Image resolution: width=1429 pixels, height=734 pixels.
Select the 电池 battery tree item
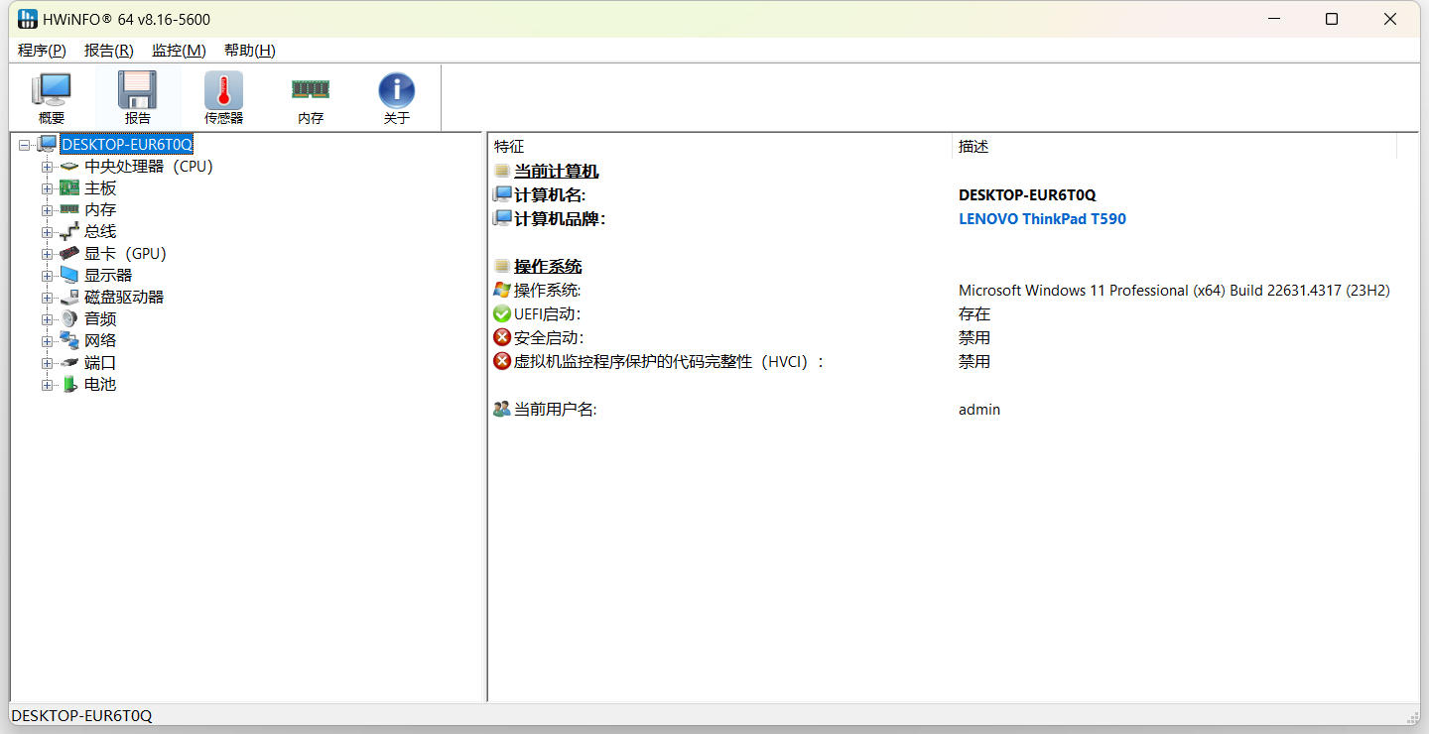(99, 385)
